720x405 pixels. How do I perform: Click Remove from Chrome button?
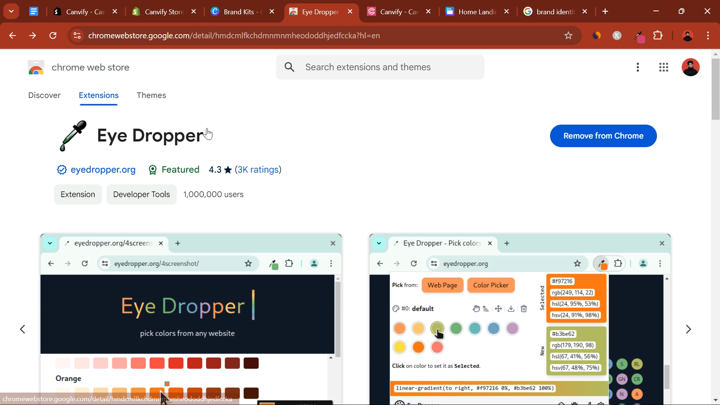pos(603,136)
